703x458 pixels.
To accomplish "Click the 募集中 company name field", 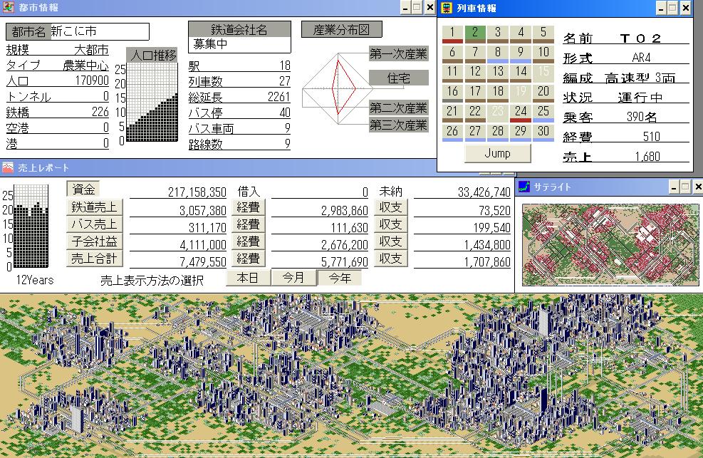I will point(239,45).
